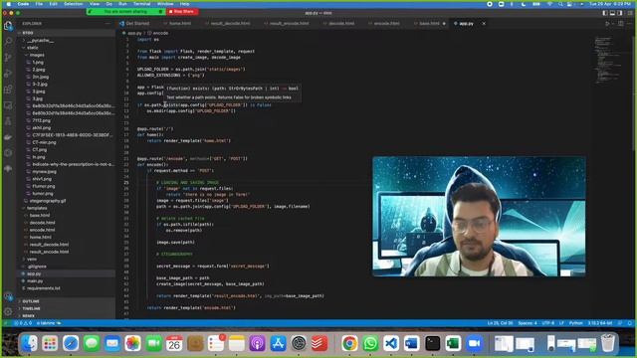Image resolution: width=637 pixels, height=358 pixels.
Task: Click the tabnine status bar item
Action: (x=49, y=323)
